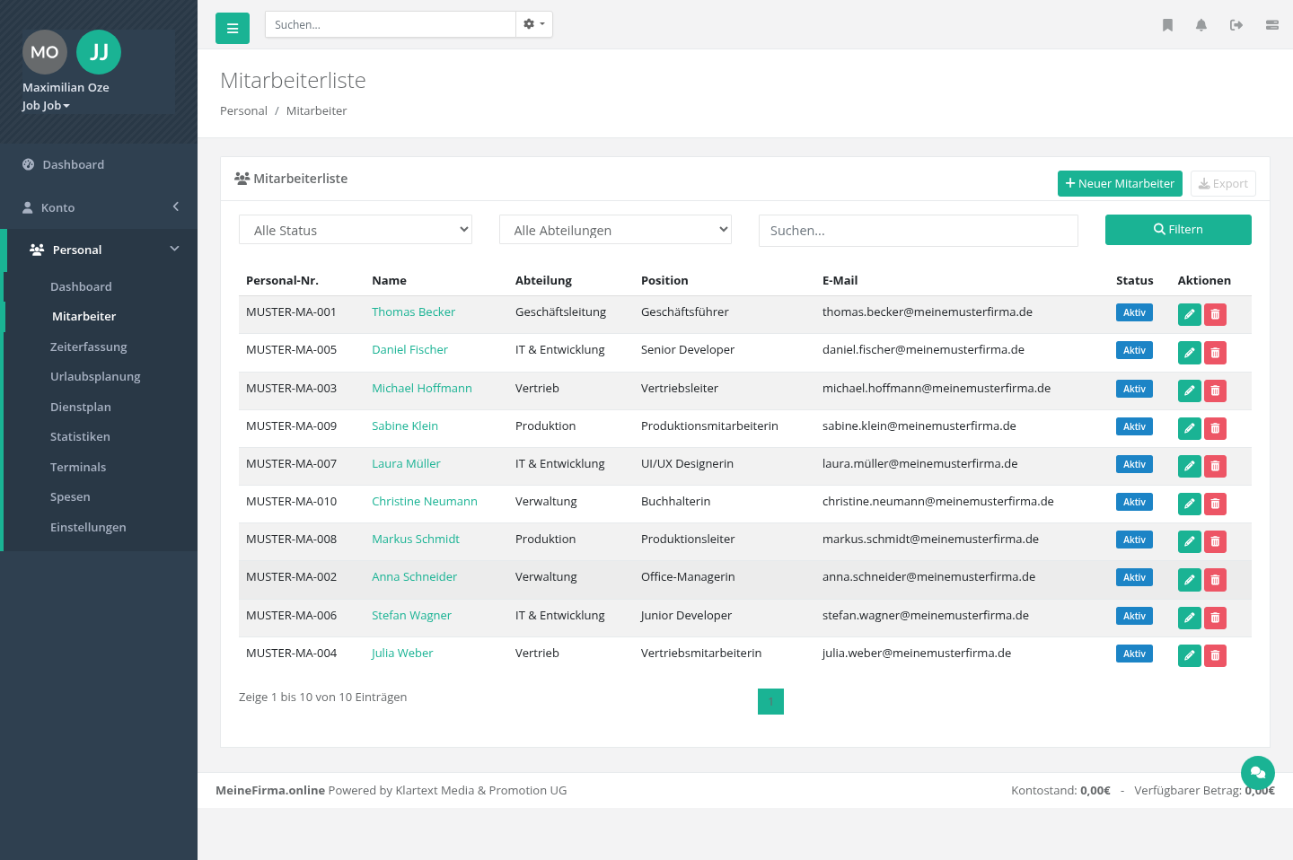This screenshot has width=1293, height=860.
Task: Open the notifications bell
Action: pyautogui.click(x=1201, y=25)
